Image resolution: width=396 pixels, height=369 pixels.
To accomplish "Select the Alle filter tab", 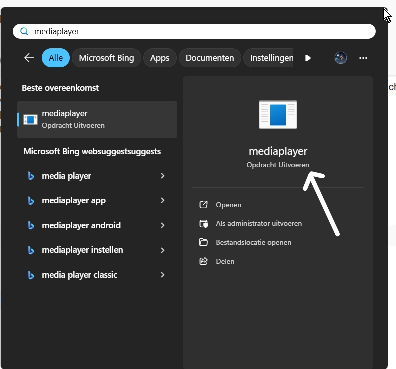I will tap(56, 58).
